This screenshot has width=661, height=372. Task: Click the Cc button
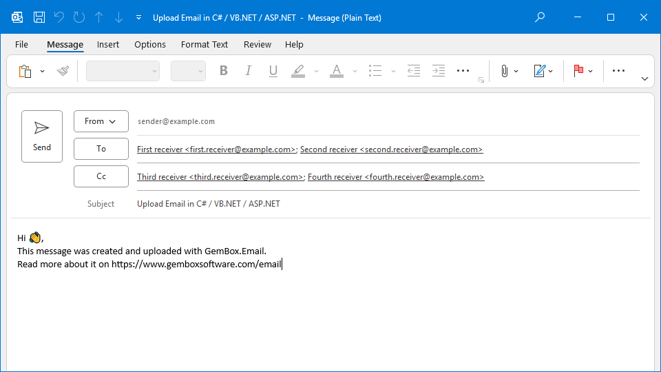coord(101,176)
